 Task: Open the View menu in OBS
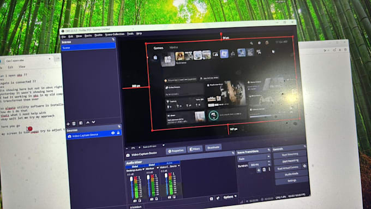tap(79, 36)
